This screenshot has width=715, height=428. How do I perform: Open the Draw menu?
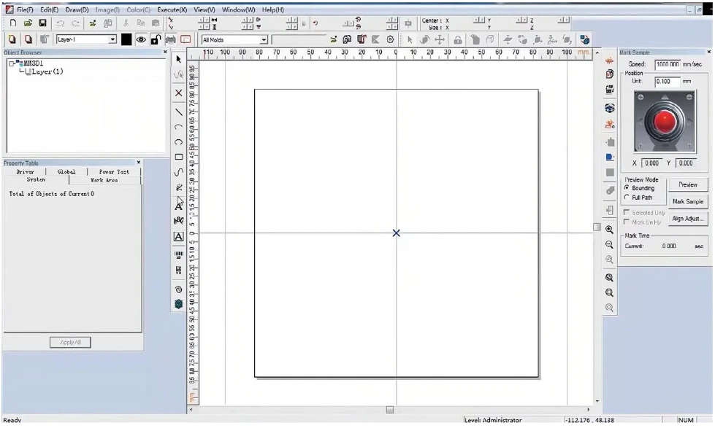77,9
